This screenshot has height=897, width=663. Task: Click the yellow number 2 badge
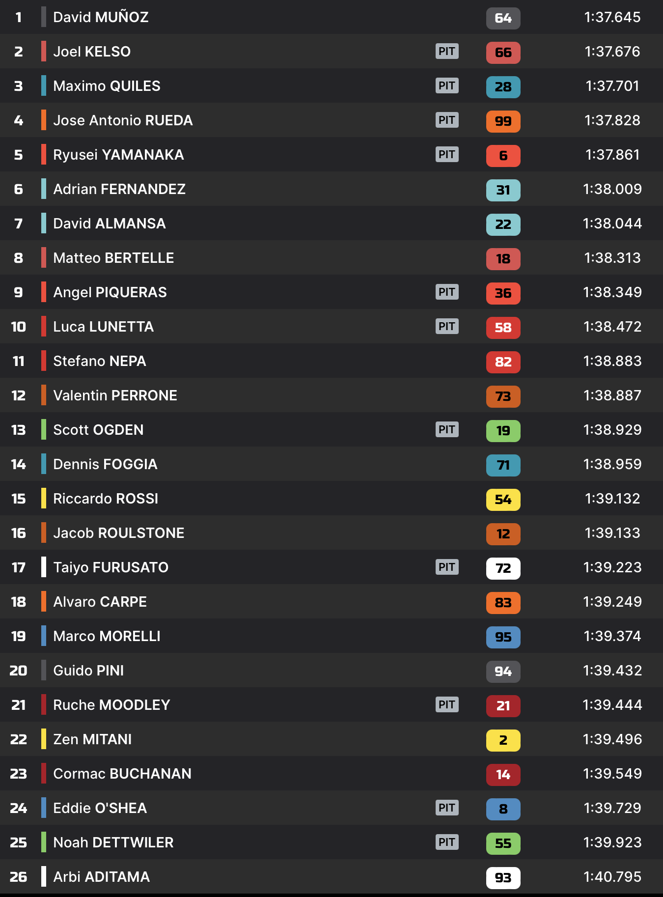pyautogui.click(x=503, y=740)
